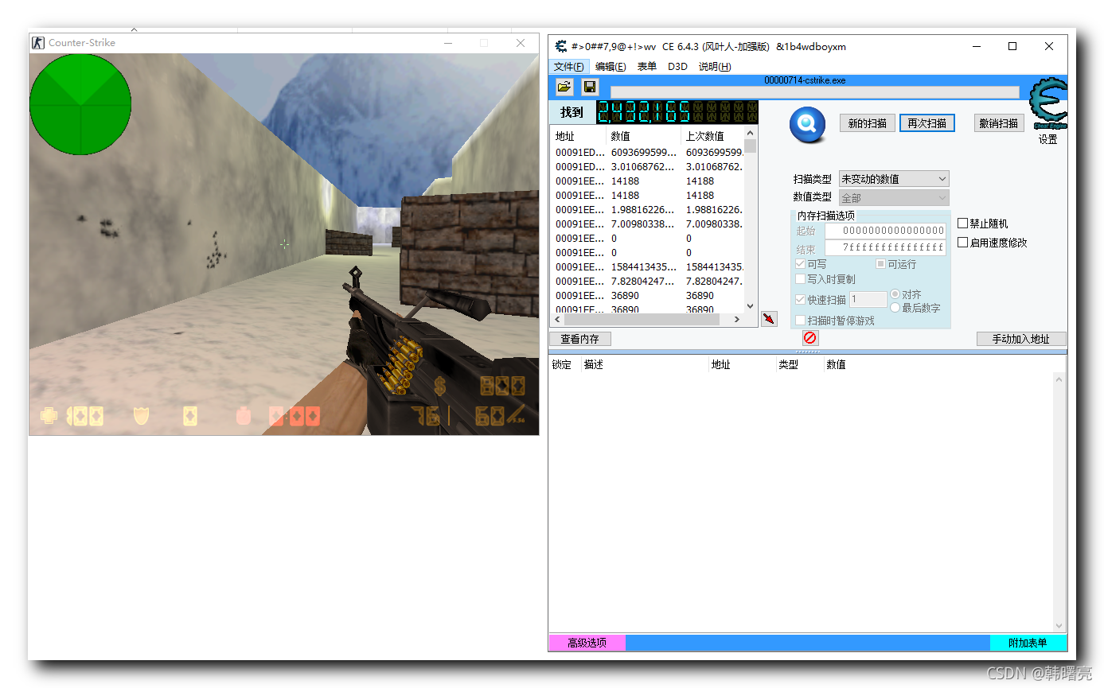This screenshot has width=1104, height=688.
Task: Click 上次数值 column header
Action: pyautogui.click(x=713, y=136)
